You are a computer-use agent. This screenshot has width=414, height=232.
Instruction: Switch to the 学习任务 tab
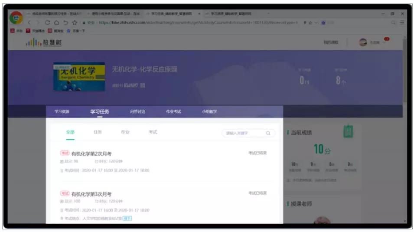click(100, 111)
